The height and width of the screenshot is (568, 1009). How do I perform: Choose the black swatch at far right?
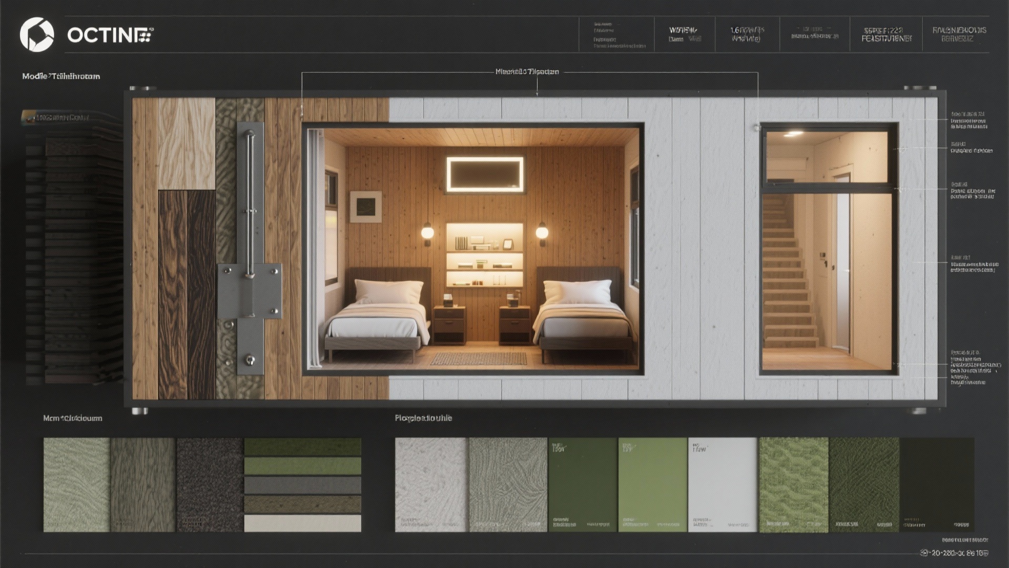936,484
